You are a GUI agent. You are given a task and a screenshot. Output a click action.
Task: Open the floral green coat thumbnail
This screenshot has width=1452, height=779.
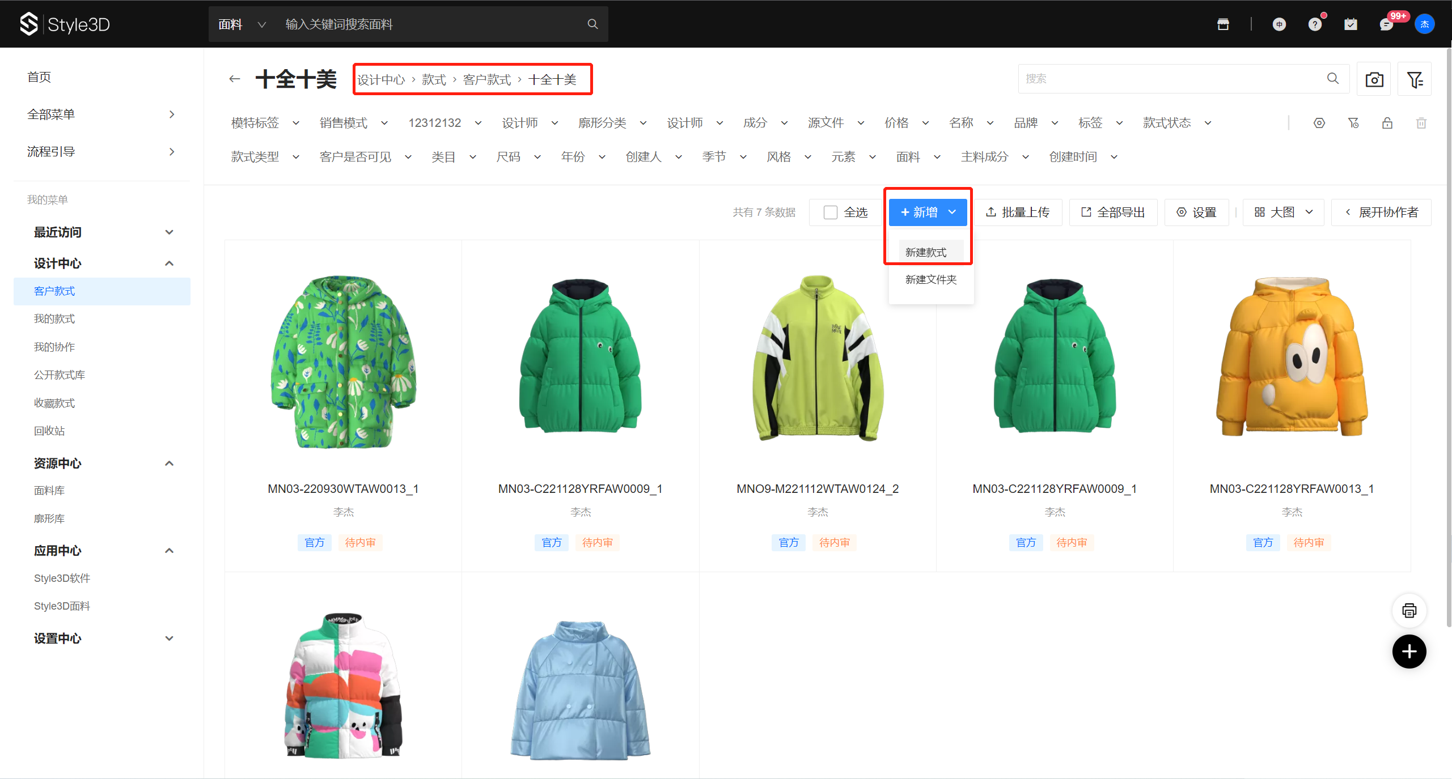[x=344, y=363]
